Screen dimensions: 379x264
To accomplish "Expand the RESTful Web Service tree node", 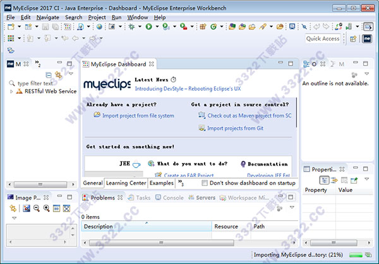I will pyautogui.click(x=11, y=92).
